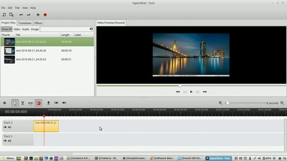
Task: Open the View menu
Action: point(25,8)
